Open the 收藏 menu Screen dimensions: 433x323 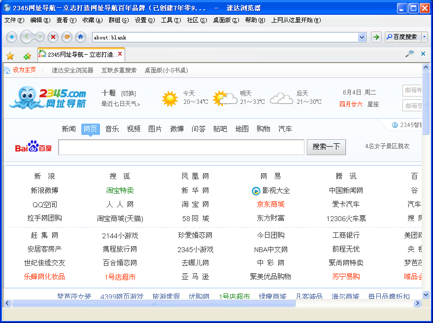(x=92, y=20)
